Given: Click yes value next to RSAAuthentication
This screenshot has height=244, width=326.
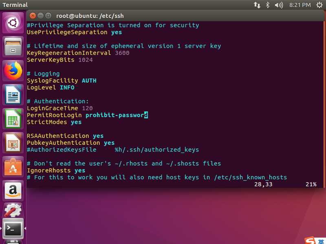Looking at the screenshot, I should click(98, 136).
